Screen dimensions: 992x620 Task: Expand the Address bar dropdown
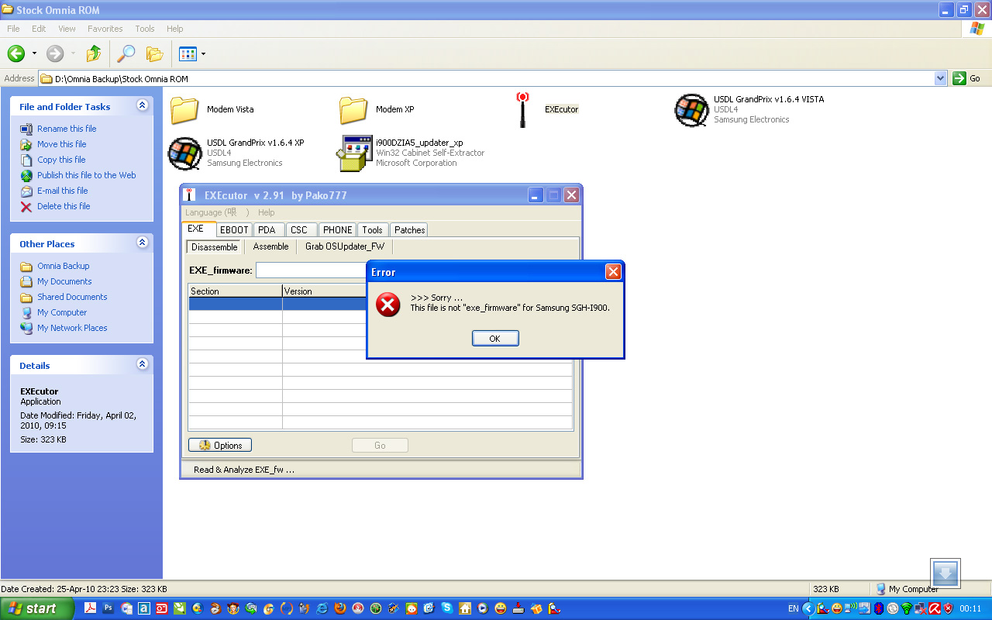point(940,78)
